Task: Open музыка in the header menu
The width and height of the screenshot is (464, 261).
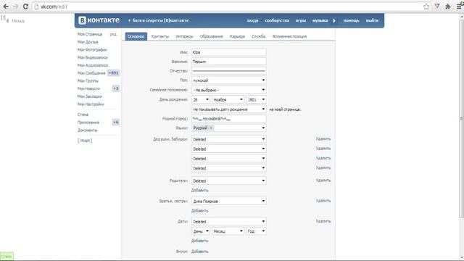Action: 320,20
